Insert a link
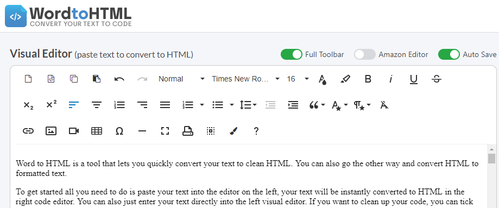499x208 pixels. [28, 131]
